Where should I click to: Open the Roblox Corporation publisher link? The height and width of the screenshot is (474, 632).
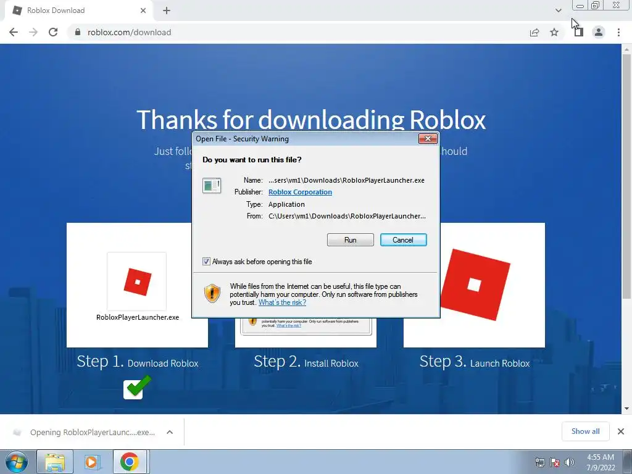300,192
